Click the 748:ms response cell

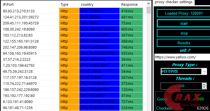[131, 47]
